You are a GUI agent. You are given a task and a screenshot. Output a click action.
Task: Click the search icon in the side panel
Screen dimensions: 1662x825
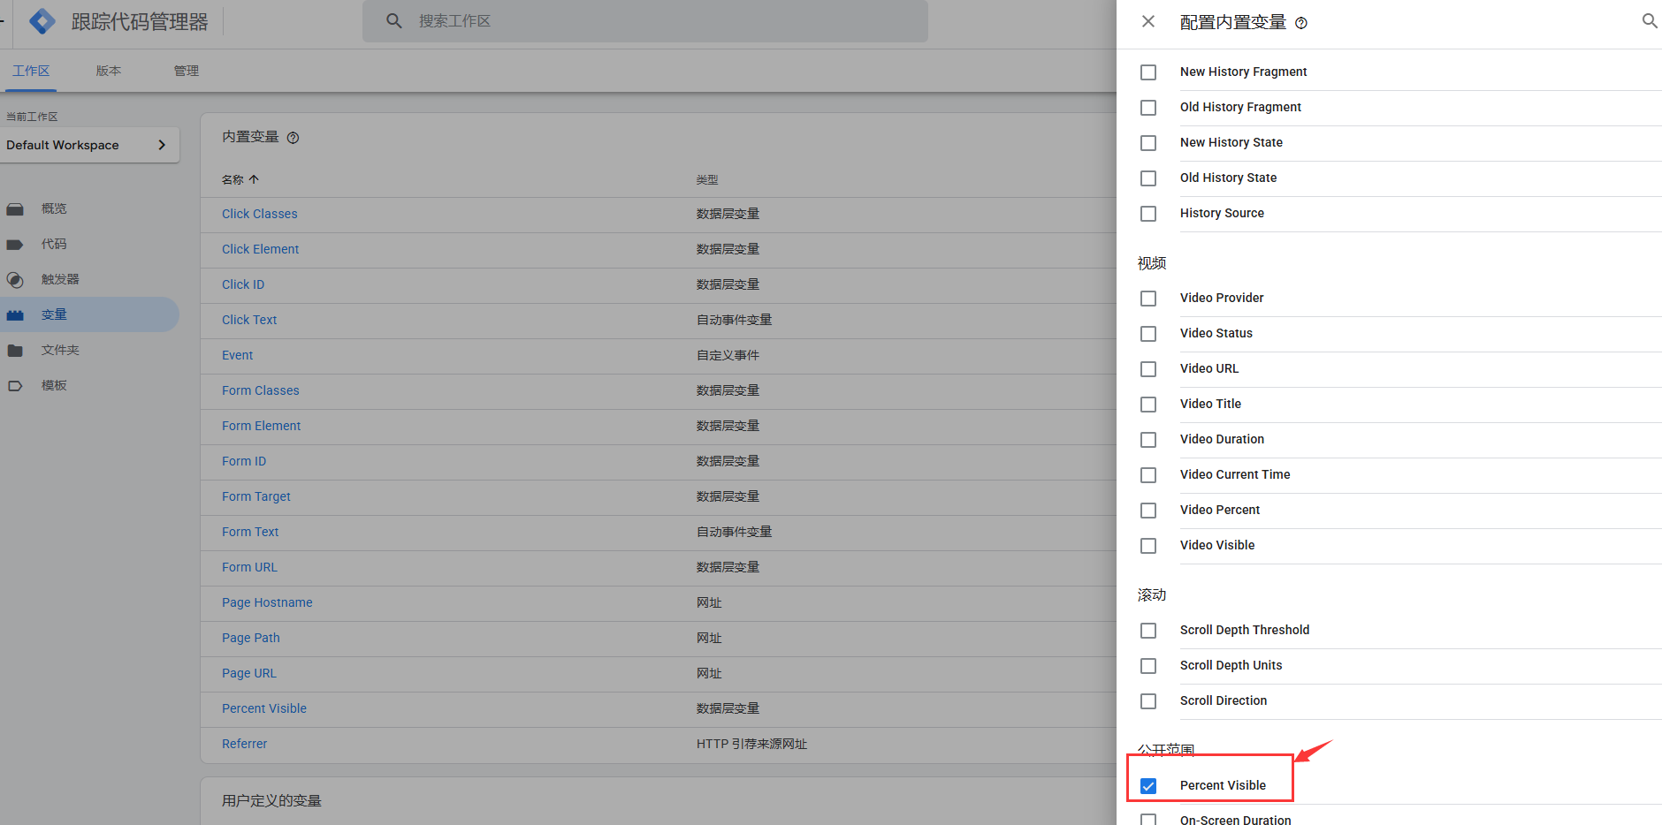[x=1650, y=20]
